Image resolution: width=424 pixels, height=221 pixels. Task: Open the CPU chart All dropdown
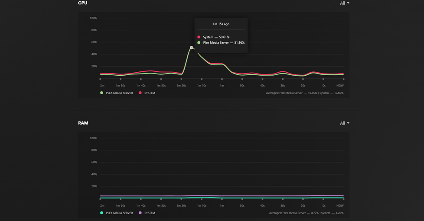[345, 3]
